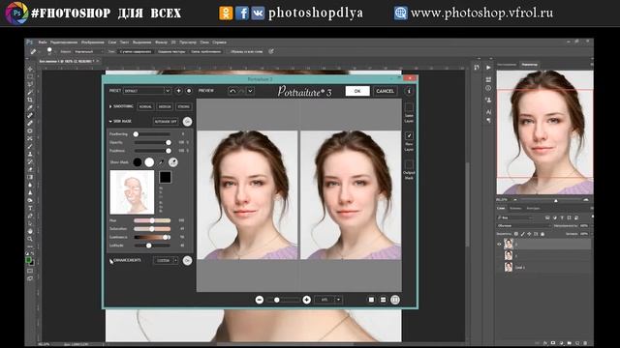Click the zoom in plus button in Portraiture

click(306, 300)
